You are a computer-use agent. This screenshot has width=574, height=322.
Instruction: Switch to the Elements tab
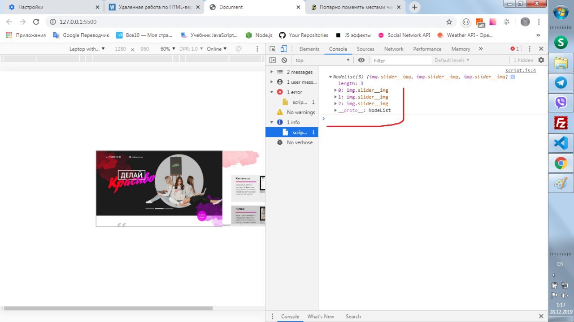pos(309,49)
